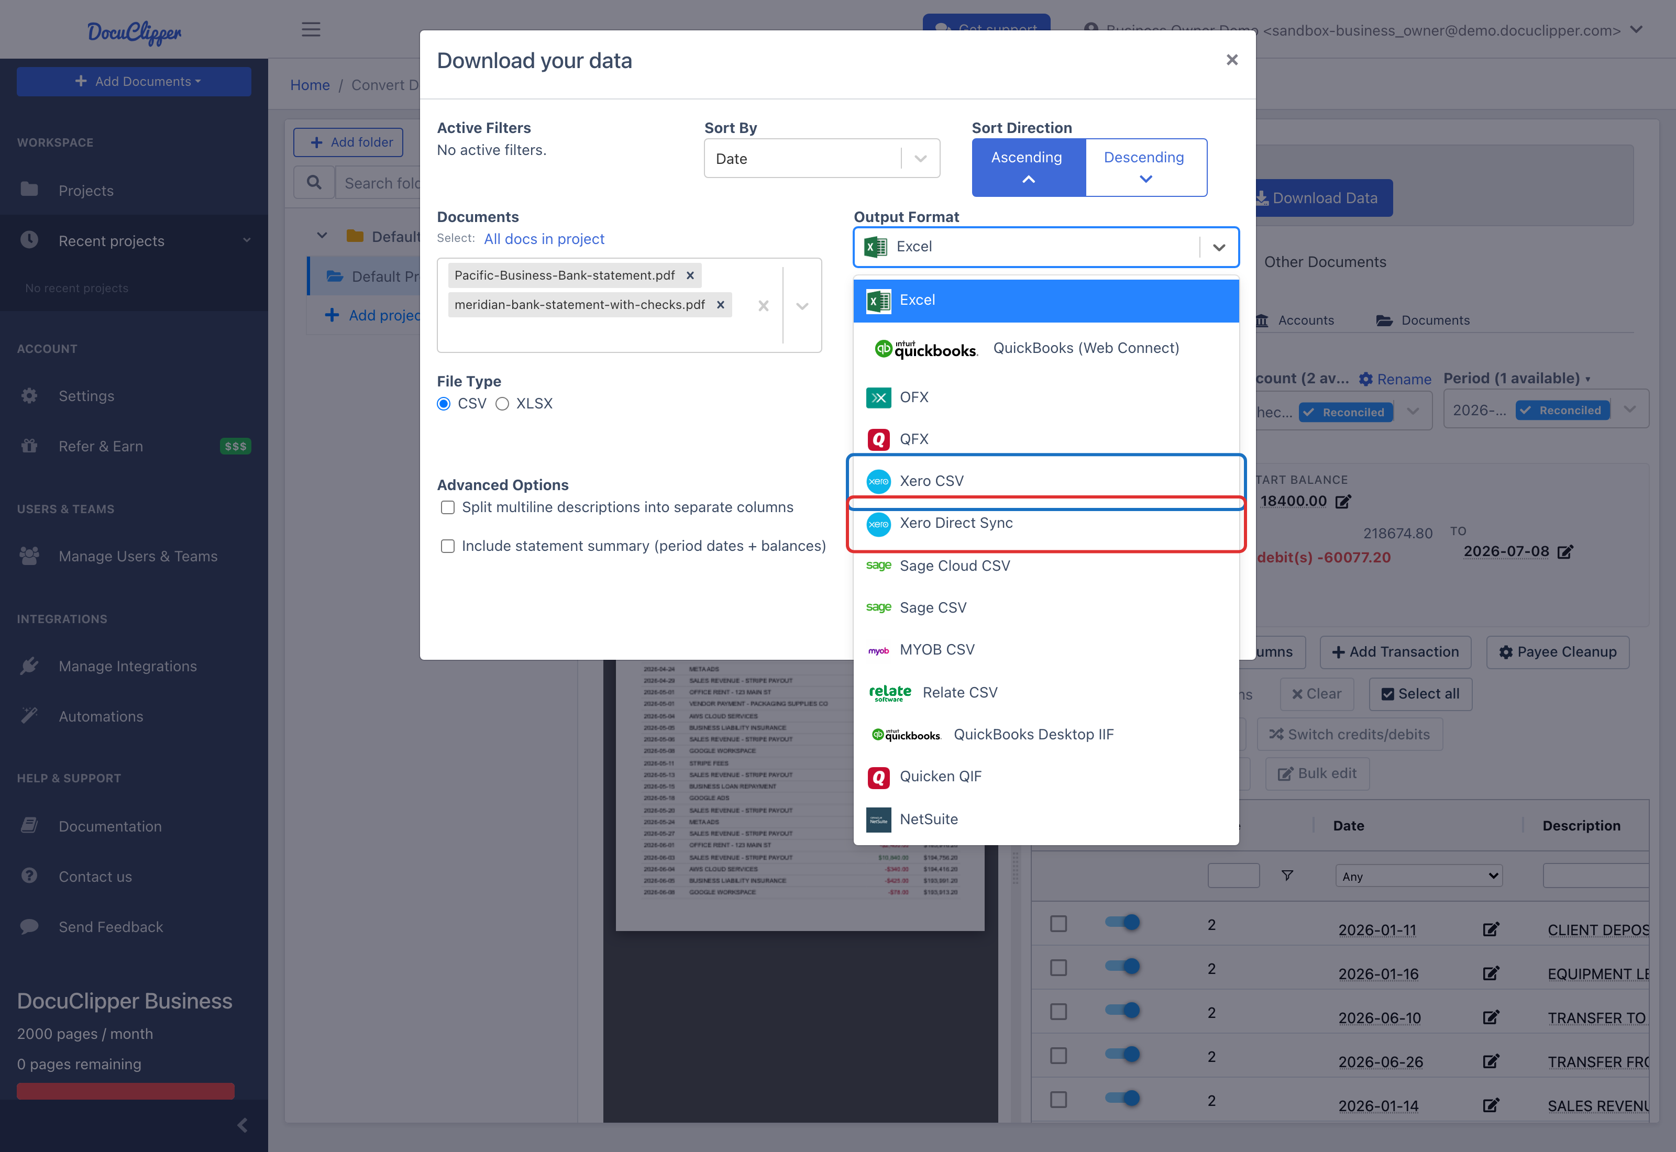
Task: Expand the documents selection dropdown
Action: (802, 306)
